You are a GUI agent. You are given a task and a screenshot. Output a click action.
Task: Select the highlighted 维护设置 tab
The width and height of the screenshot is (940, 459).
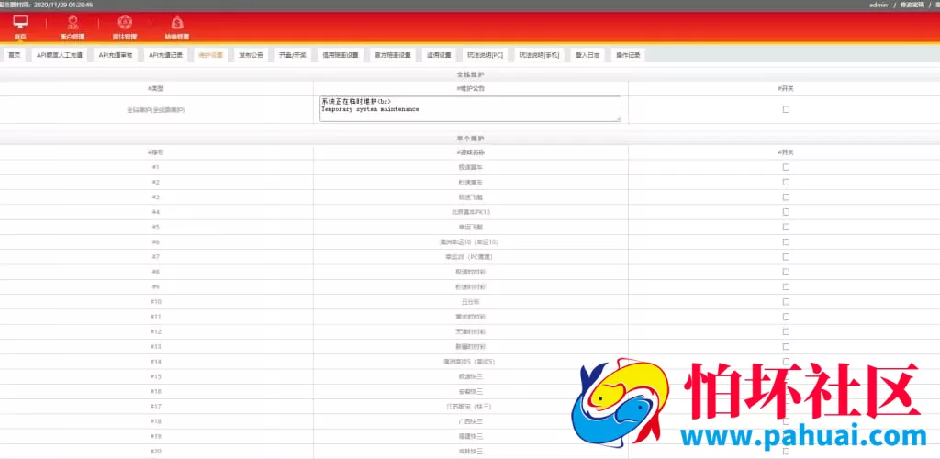coord(210,54)
